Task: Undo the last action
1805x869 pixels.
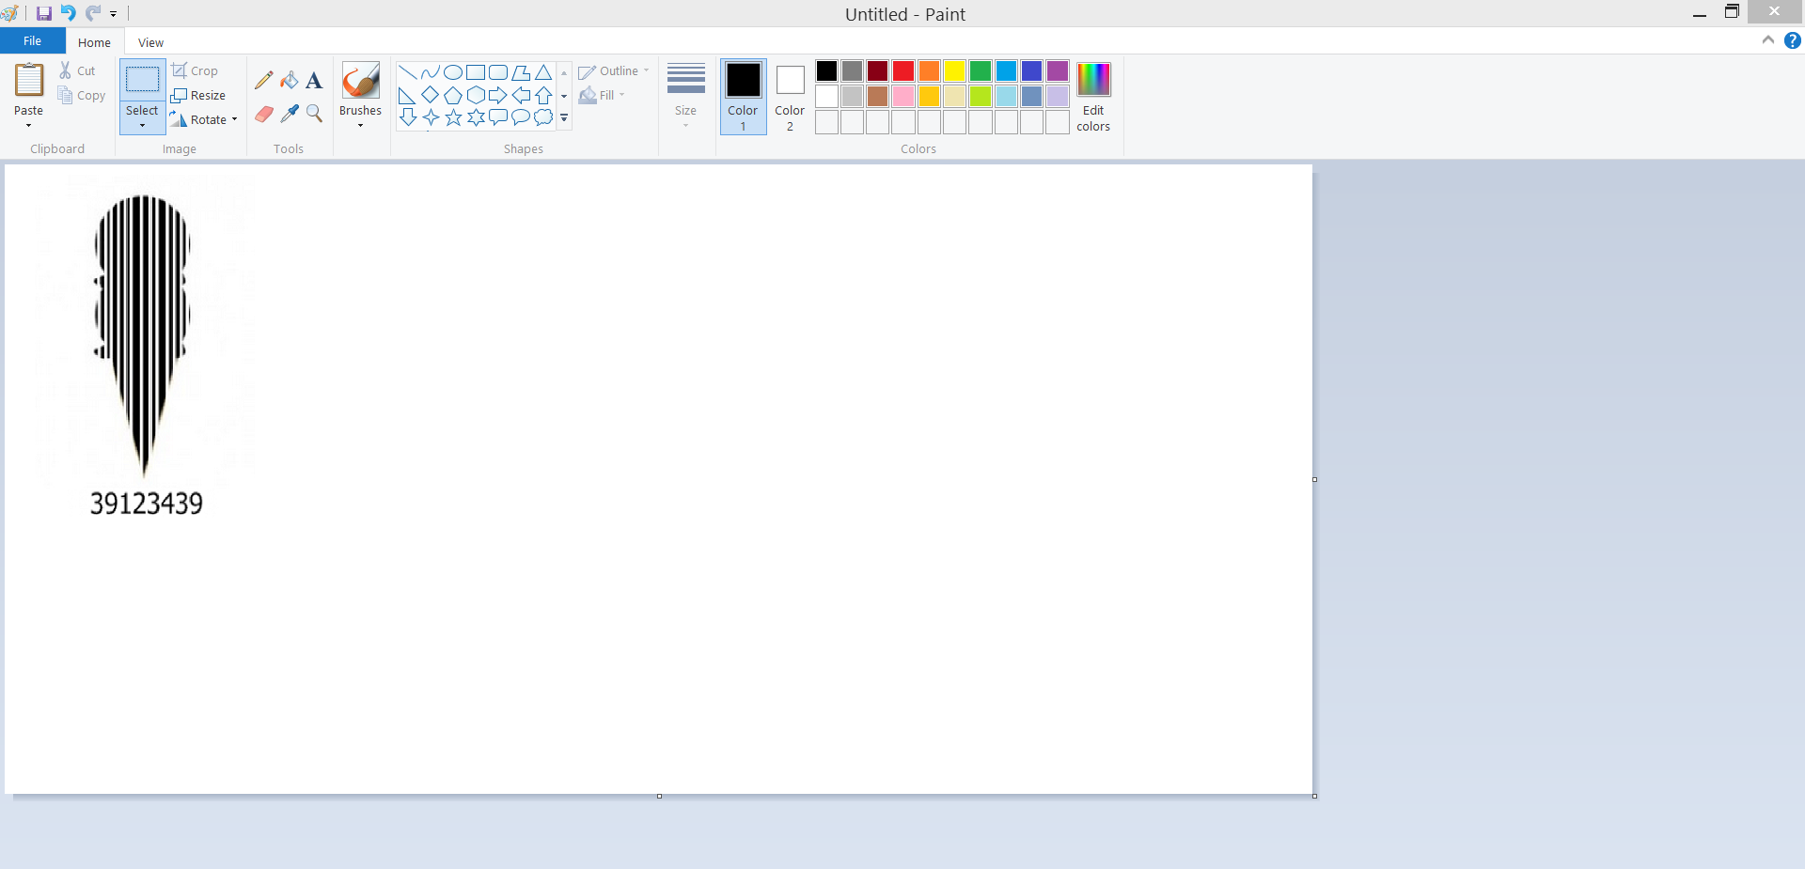Action: [x=68, y=13]
